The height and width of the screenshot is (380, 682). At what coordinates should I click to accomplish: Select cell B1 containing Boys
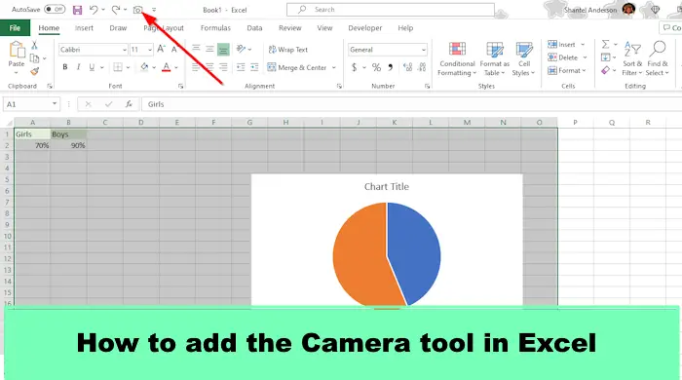[68, 133]
